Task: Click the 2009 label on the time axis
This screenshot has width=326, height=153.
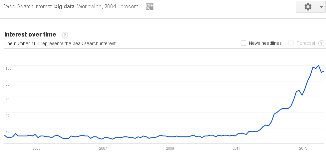Action: (x=170, y=148)
